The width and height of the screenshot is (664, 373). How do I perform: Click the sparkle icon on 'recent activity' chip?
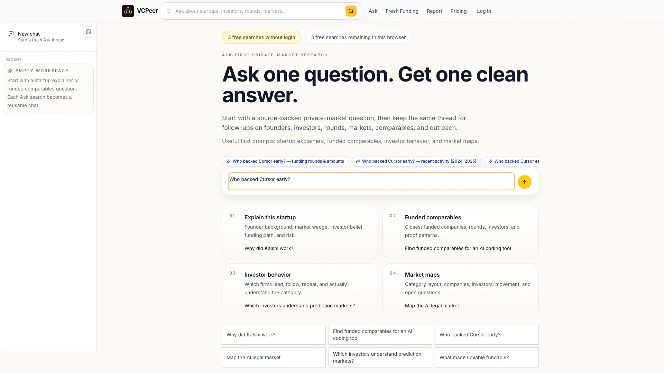click(x=358, y=161)
